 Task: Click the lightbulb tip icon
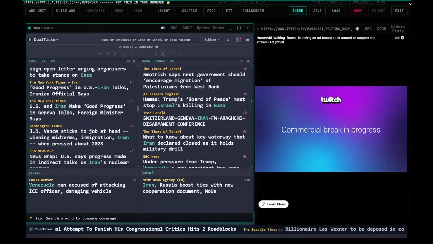(31, 218)
